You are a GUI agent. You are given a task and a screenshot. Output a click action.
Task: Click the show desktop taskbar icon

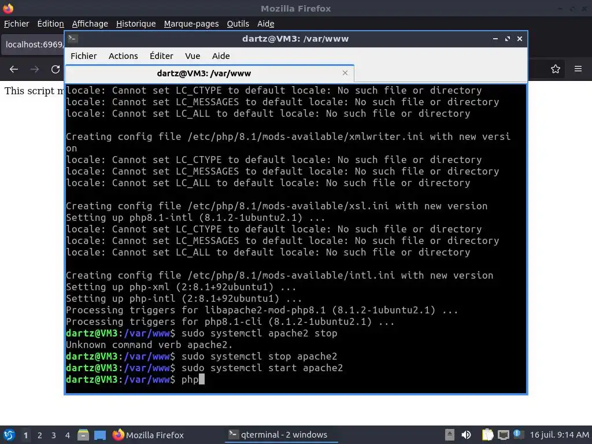(x=100, y=435)
